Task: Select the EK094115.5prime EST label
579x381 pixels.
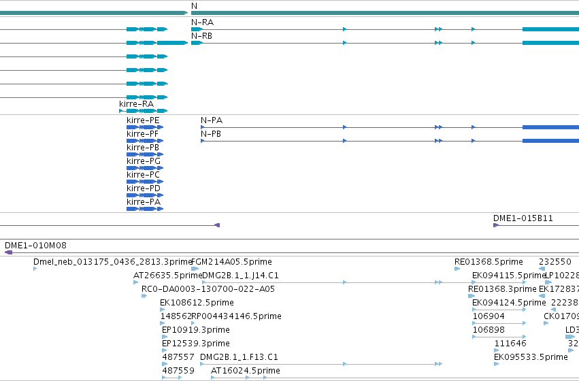Action: 509,276
